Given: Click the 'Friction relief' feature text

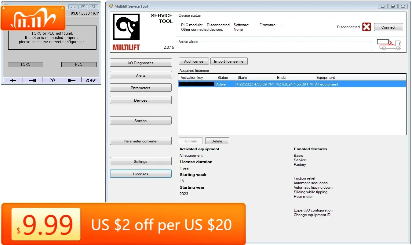Looking at the screenshot, I should 304,178.
